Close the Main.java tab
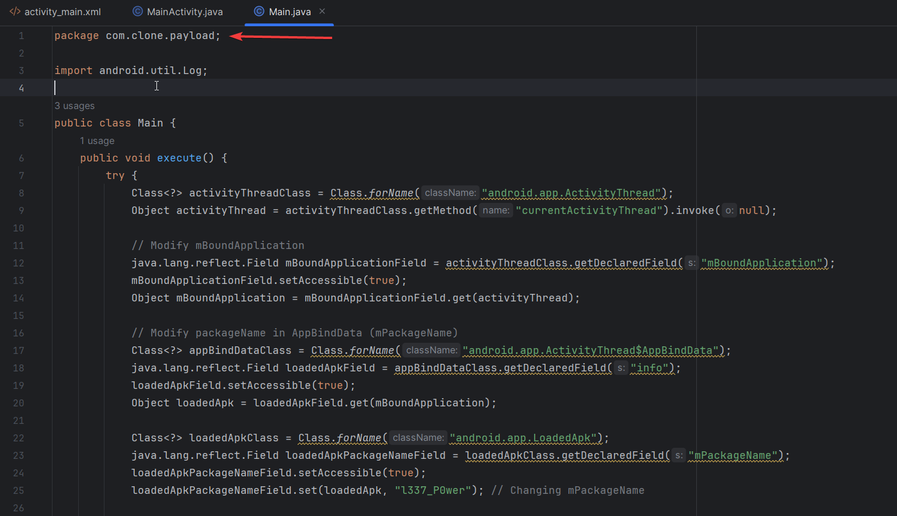 pyautogui.click(x=322, y=11)
